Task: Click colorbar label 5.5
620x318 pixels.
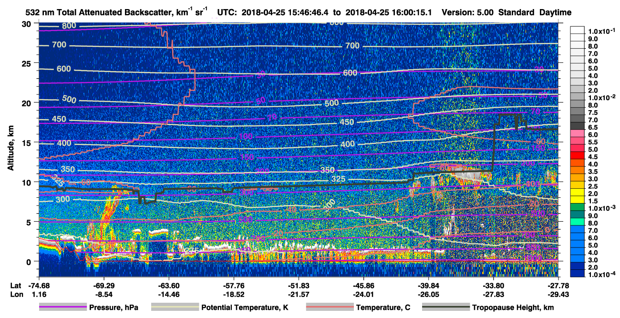Action: 593,142
